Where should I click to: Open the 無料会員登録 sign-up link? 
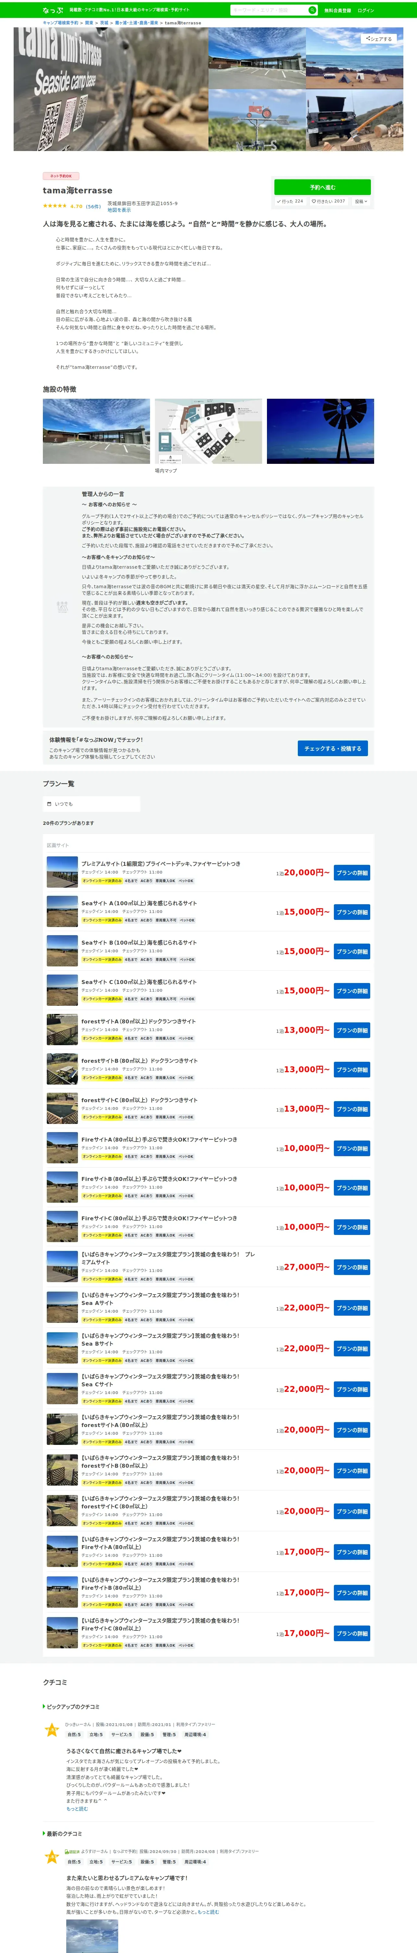click(337, 11)
